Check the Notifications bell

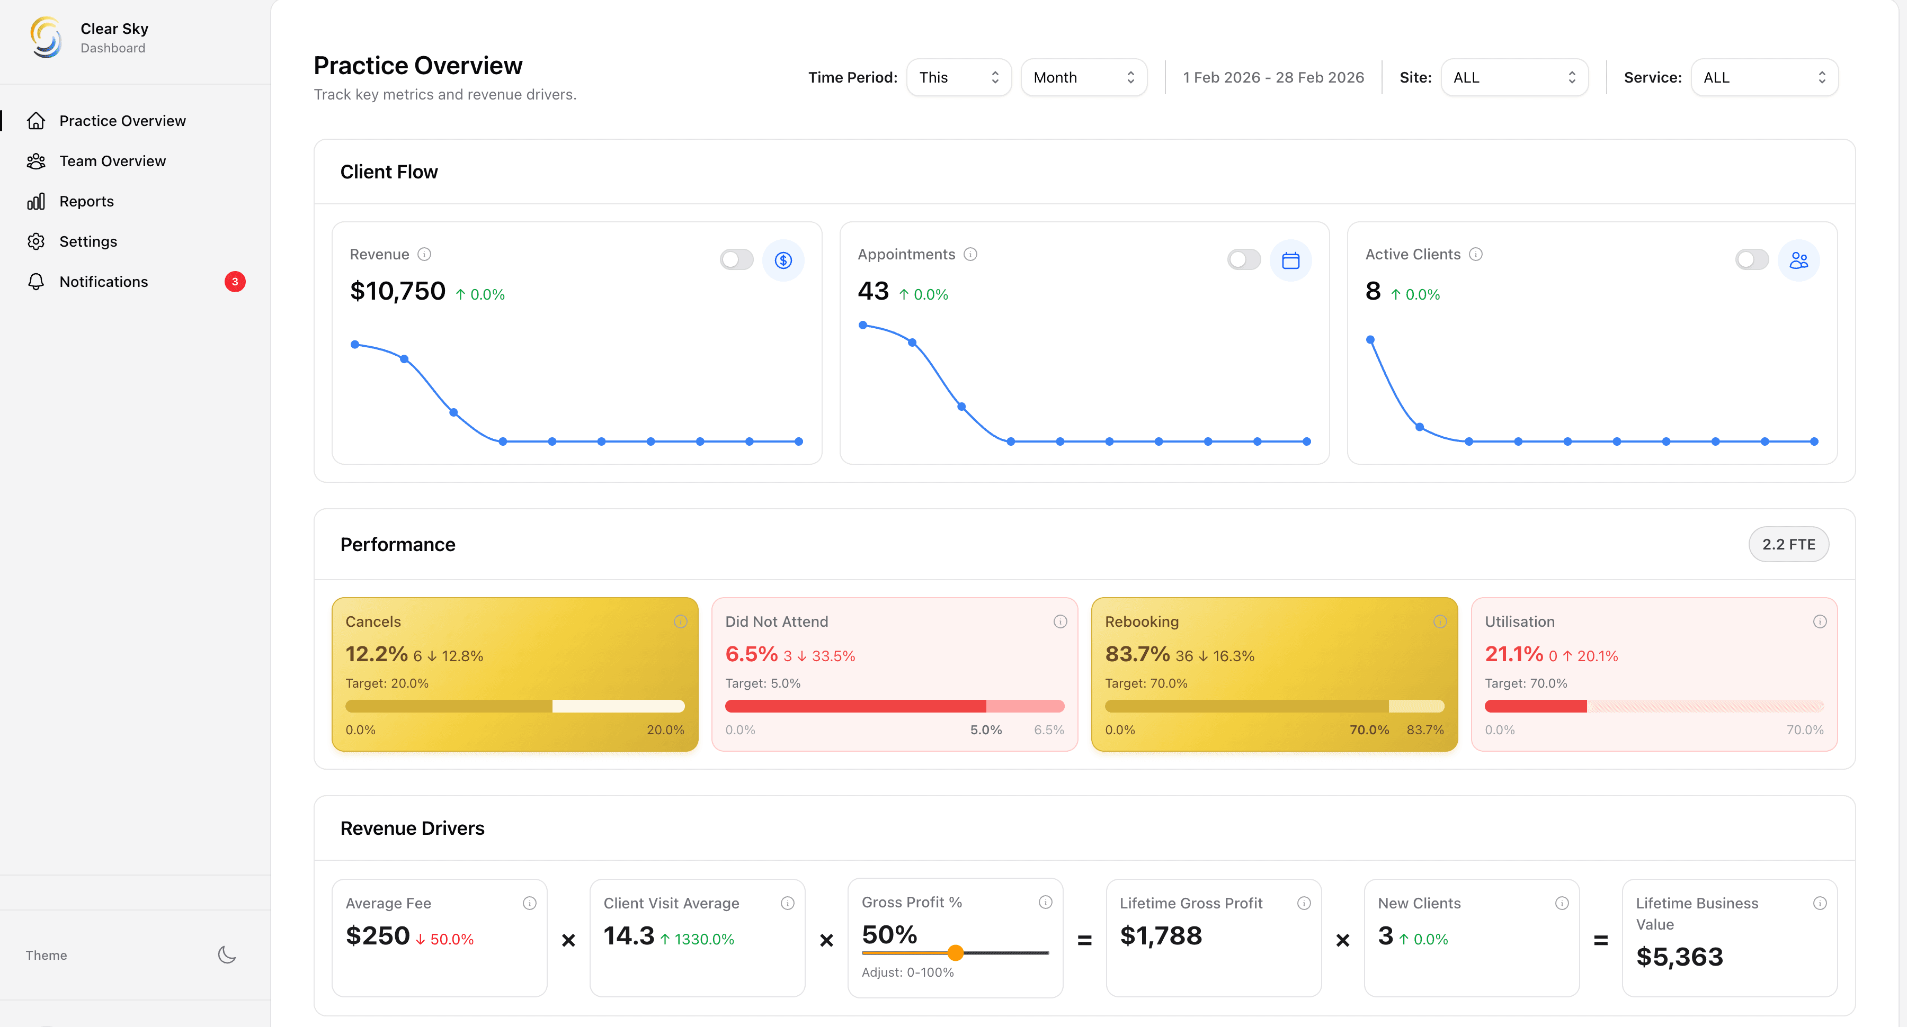[103, 281]
